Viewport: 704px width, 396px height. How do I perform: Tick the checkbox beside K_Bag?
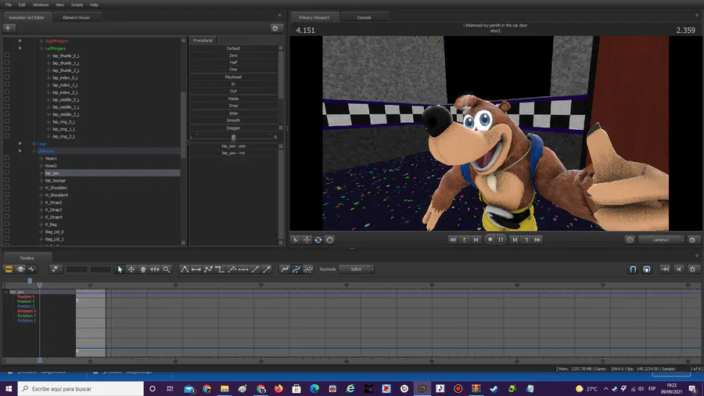coord(7,224)
